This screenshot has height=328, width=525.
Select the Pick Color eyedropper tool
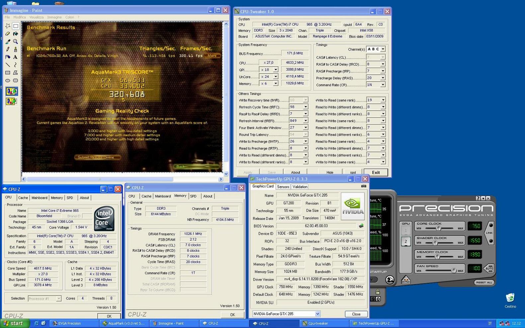pyautogui.click(x=8, y=41)
